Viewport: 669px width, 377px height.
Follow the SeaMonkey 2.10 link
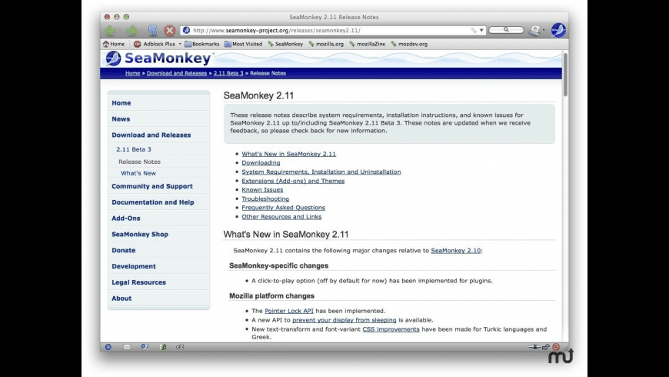tap(456, 251)
